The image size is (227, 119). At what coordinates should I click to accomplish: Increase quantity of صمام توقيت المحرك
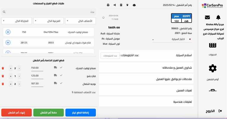(x=11, y=68)
